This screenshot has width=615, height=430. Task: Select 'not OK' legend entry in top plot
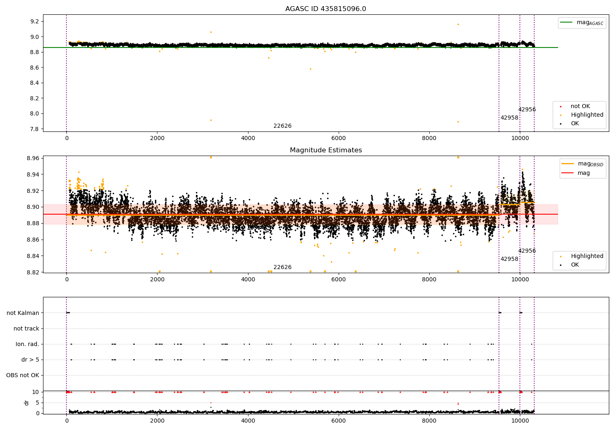click(x=580, y=106)
